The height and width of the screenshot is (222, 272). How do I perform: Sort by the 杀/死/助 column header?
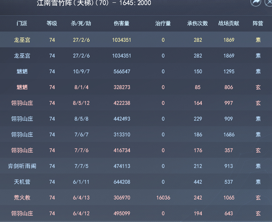(81, 23)
